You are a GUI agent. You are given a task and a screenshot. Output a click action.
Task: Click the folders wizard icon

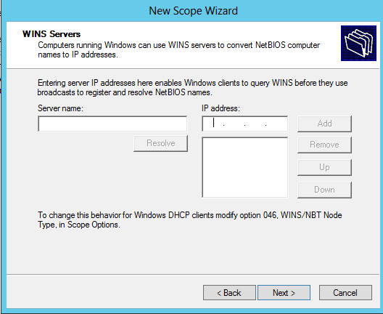[x=358, y=43]
